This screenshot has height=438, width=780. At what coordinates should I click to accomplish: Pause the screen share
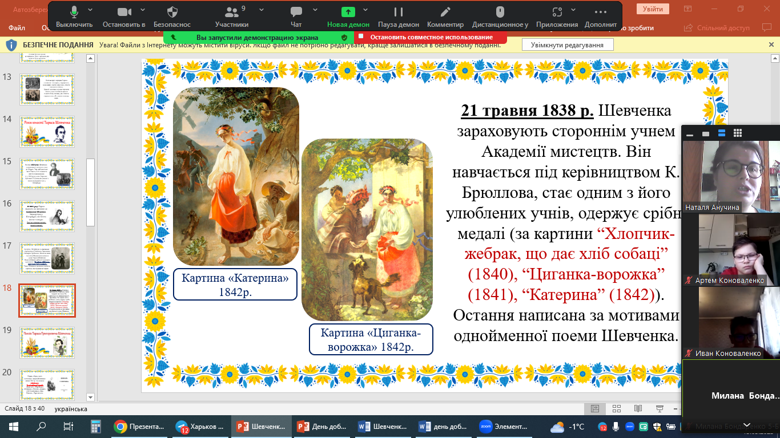[399, 17]
